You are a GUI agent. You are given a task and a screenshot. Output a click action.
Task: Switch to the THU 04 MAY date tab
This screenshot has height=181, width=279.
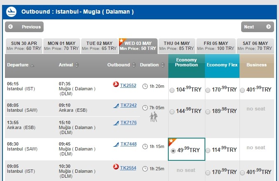(177, 46)
